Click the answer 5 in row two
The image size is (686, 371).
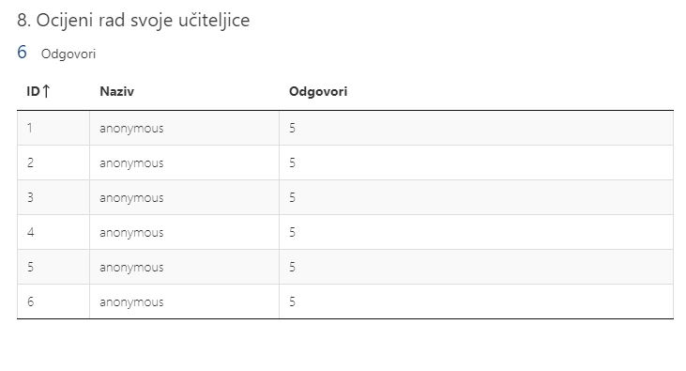(292, 162)
